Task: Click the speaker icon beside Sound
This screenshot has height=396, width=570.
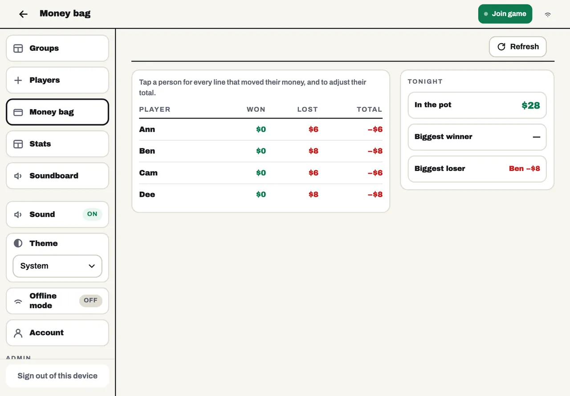Action: point(18,215)
